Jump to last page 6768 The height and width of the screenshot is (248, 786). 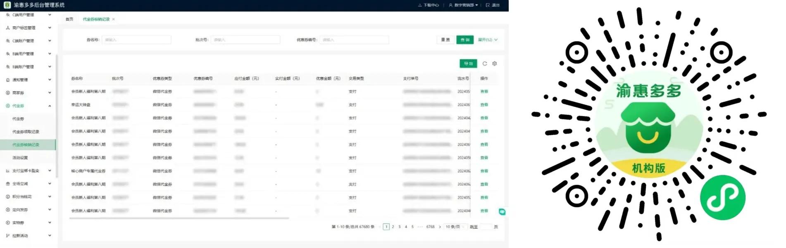click(431, 227)
